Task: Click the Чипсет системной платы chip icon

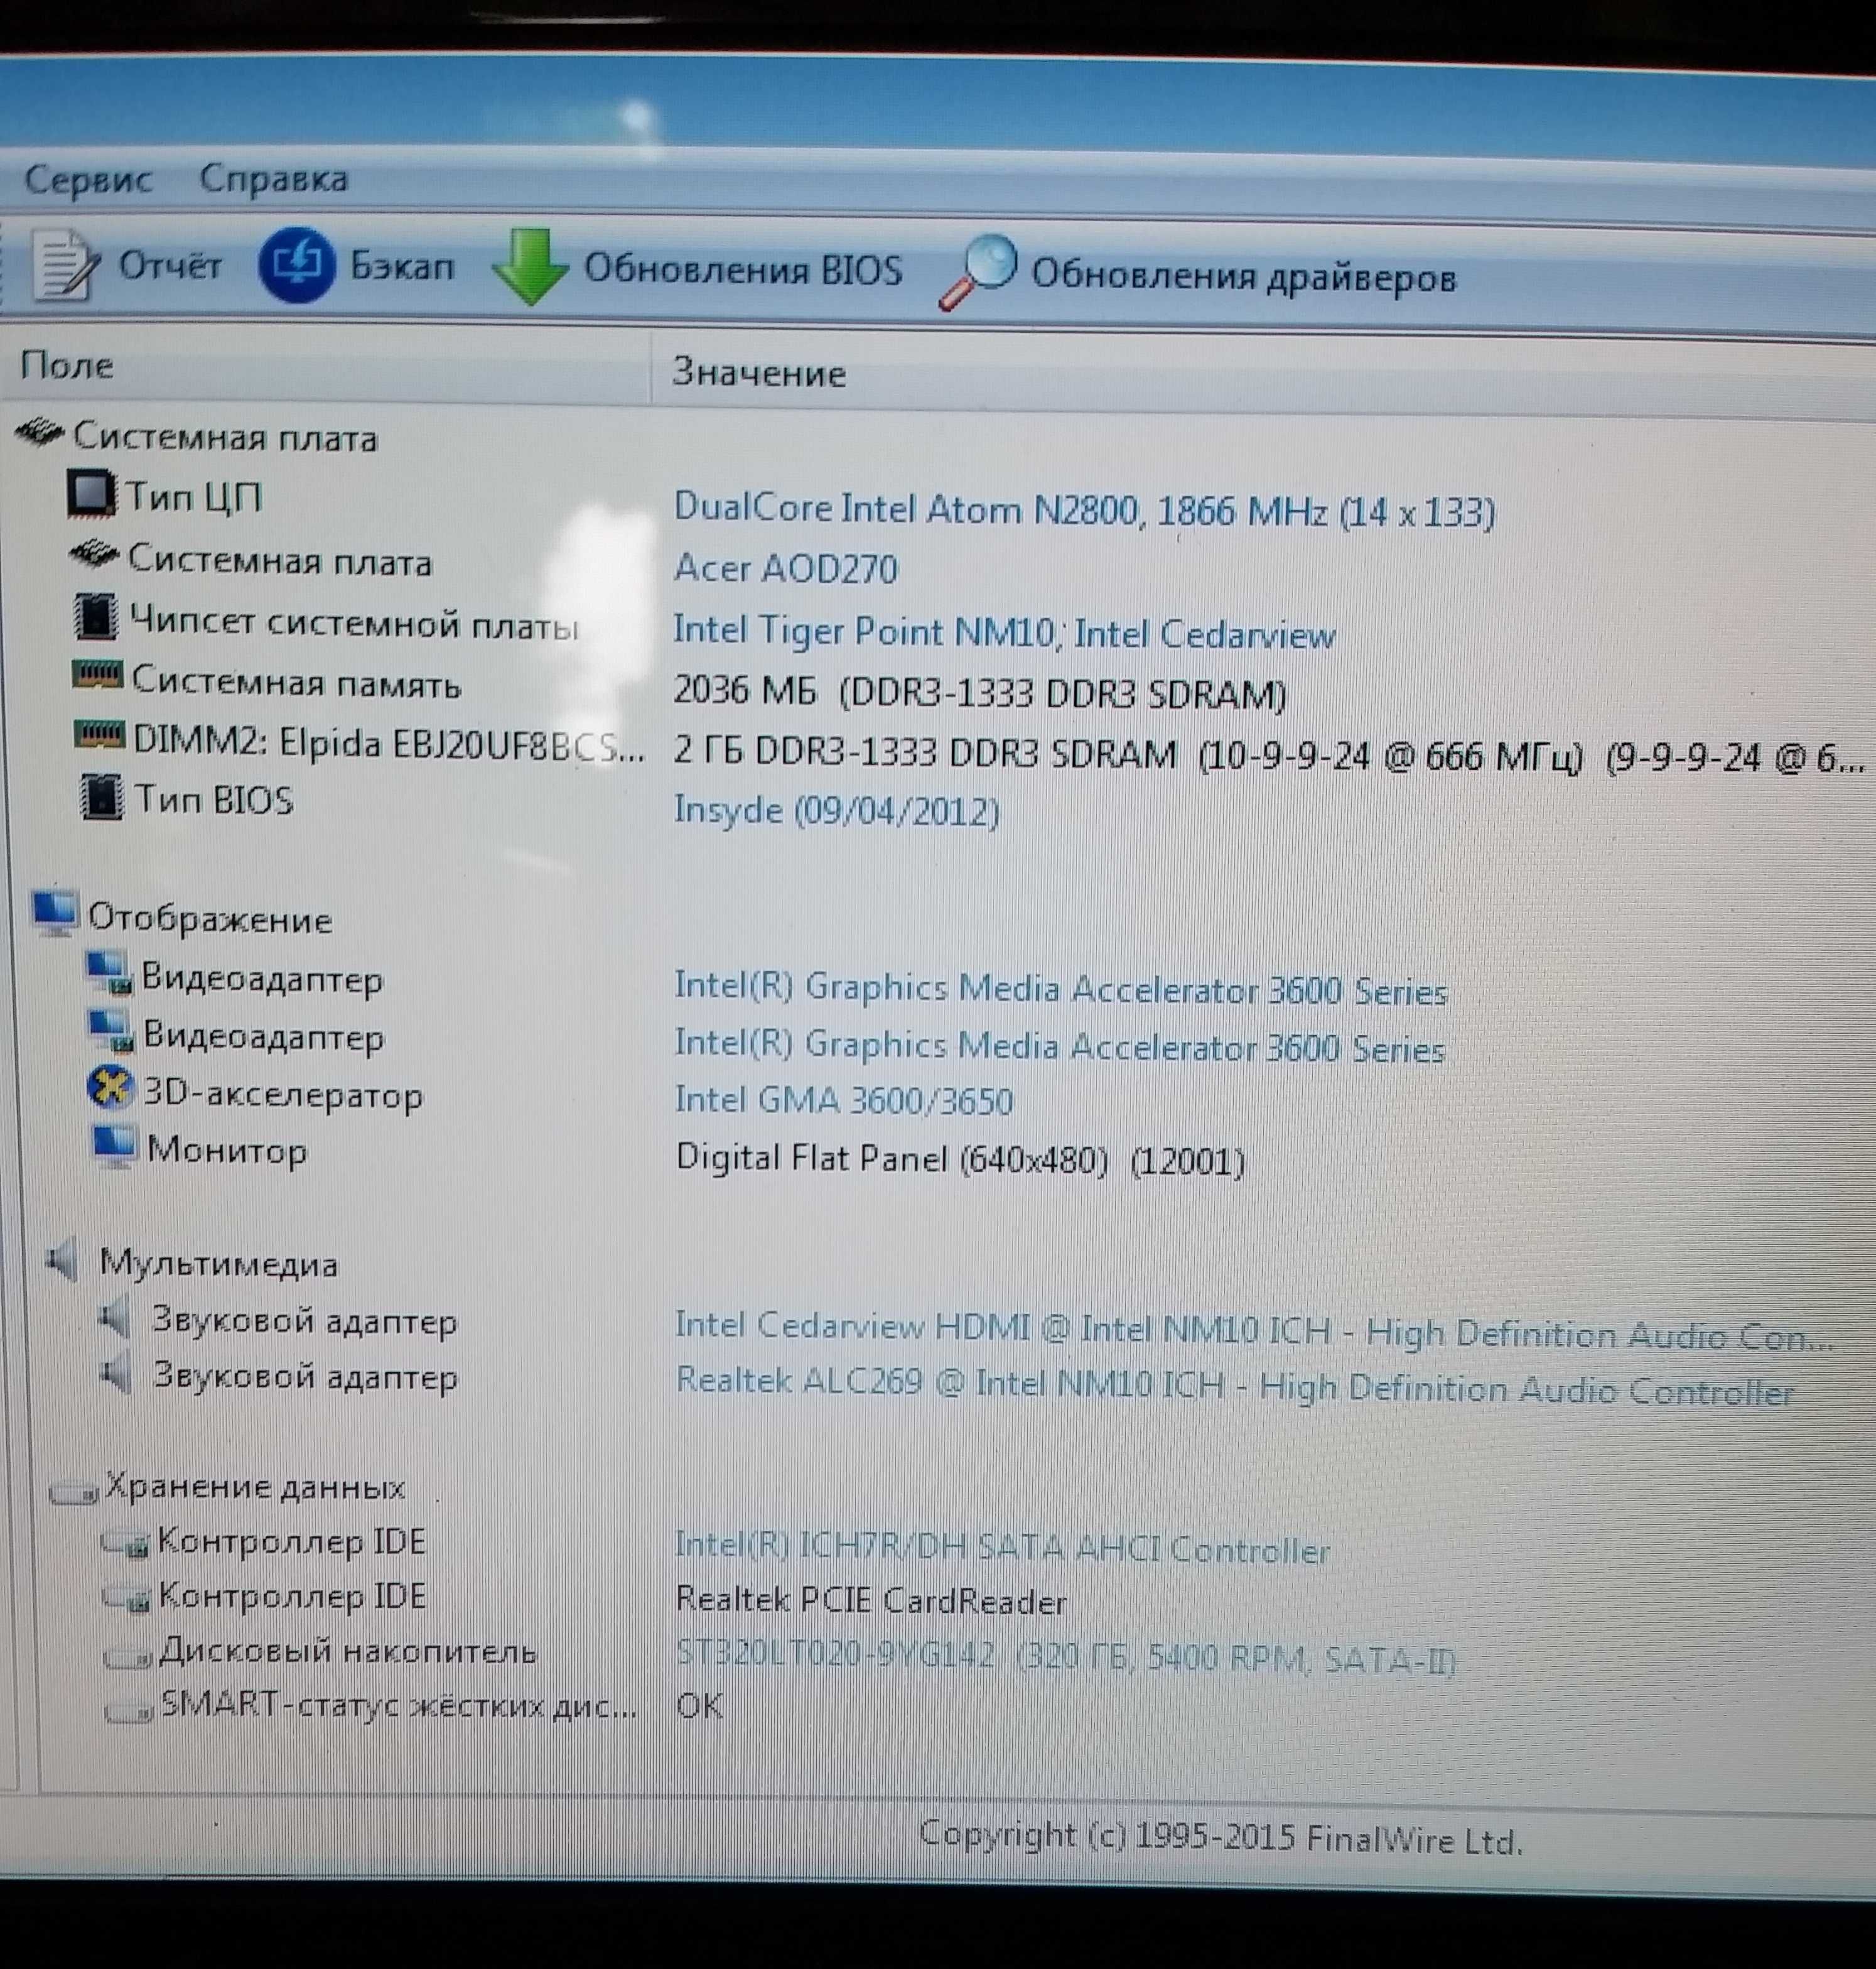Action: (97, 616)
